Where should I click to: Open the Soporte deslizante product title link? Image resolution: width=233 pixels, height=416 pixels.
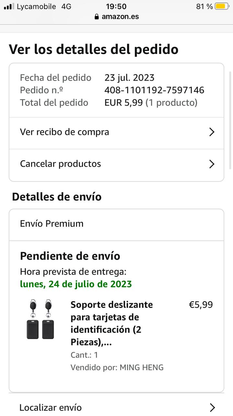[x=111, y=323]
